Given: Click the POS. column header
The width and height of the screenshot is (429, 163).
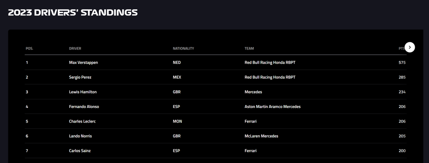Looking at the screenshot, I should [29, 49].
